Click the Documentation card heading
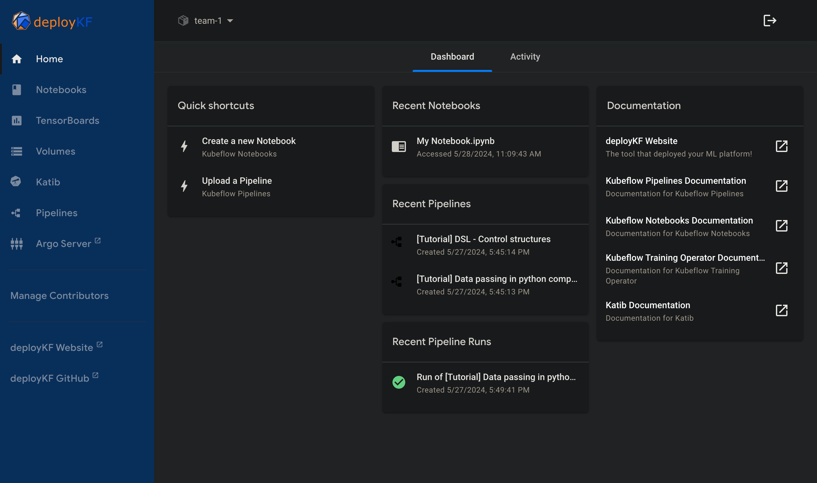 point(643,106)
